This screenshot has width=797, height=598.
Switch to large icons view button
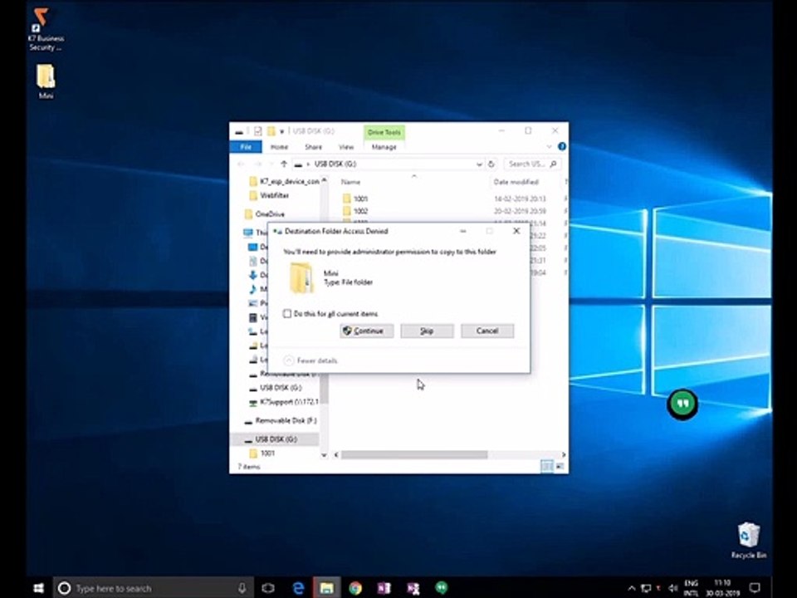coord(560,466)
